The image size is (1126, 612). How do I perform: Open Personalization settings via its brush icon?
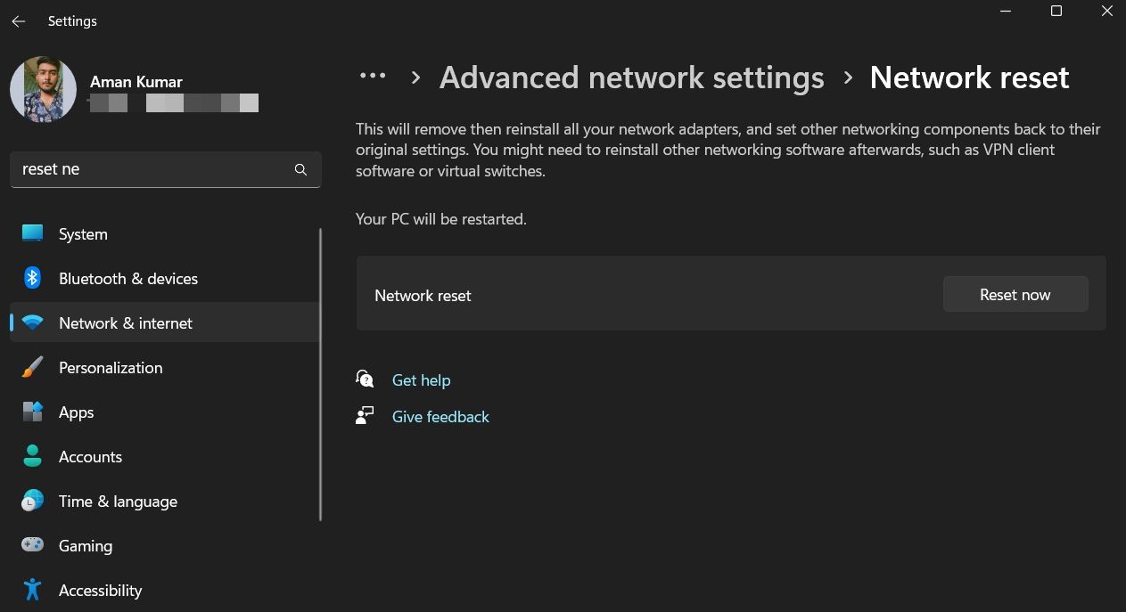coord(32,367)
